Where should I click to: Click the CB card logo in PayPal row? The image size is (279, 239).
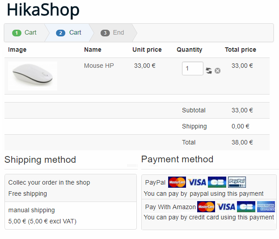217,182
